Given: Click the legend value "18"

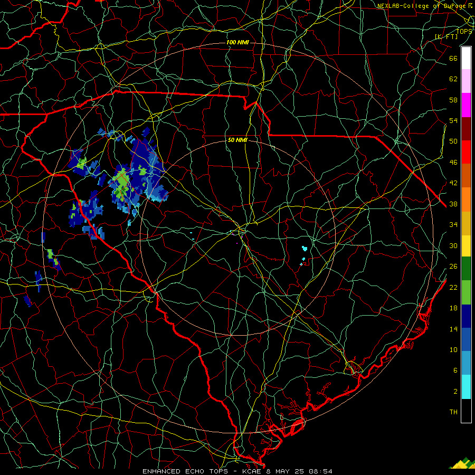Looking at the screenshot, I should (453, 308).
